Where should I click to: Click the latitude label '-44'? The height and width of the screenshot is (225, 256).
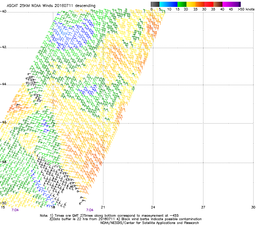[3, 84]
